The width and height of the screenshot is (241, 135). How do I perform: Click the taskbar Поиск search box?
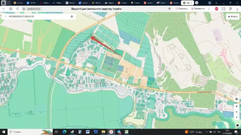click(30, 132)
